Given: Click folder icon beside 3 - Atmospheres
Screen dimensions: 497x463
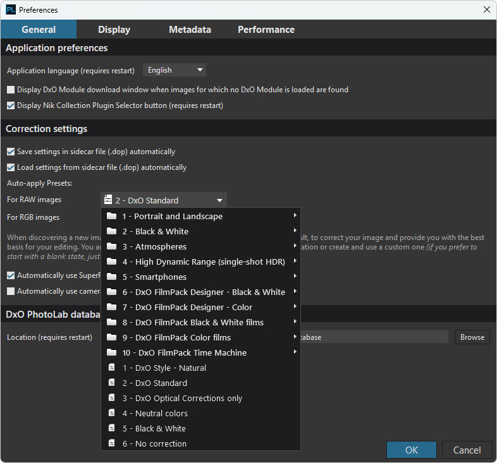Looking at the screenshot, I should (111, 246).
